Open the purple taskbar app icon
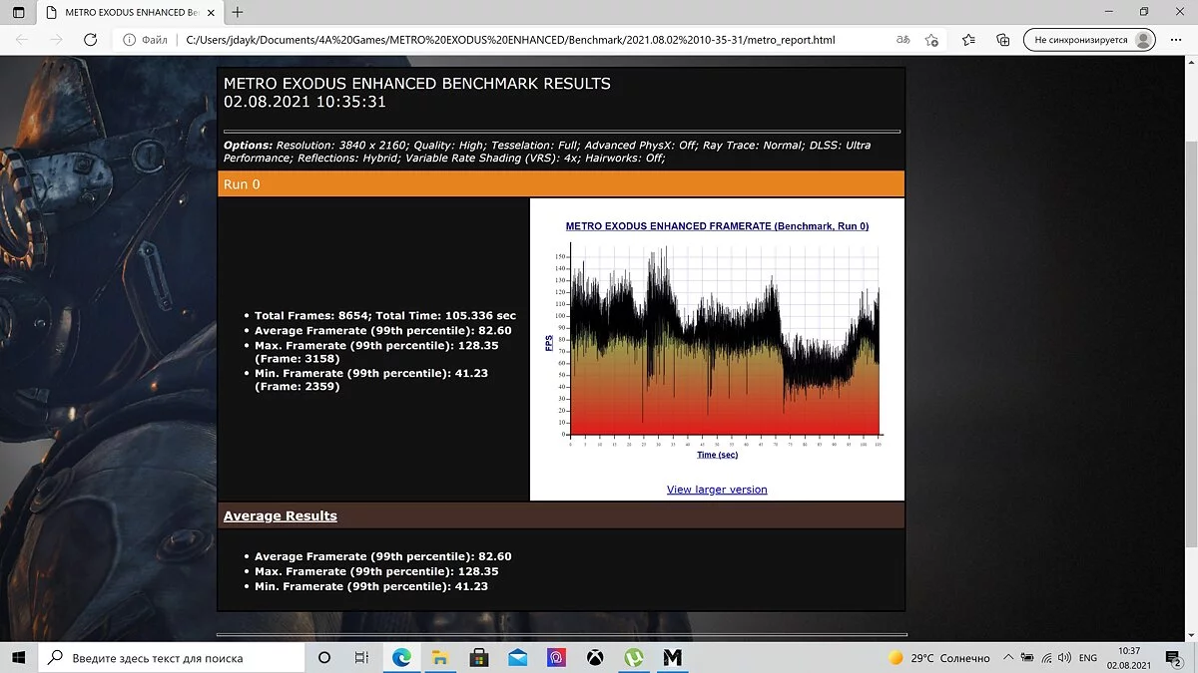The image size is (1198, 673). (556, 658)
